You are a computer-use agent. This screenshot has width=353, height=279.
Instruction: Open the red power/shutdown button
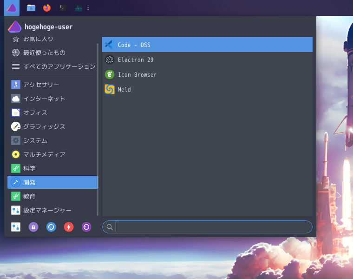[69, 227]
